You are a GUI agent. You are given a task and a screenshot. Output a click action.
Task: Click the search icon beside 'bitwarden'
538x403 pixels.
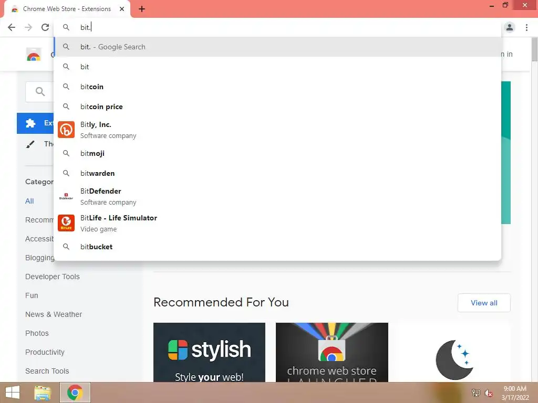[66, 173]
